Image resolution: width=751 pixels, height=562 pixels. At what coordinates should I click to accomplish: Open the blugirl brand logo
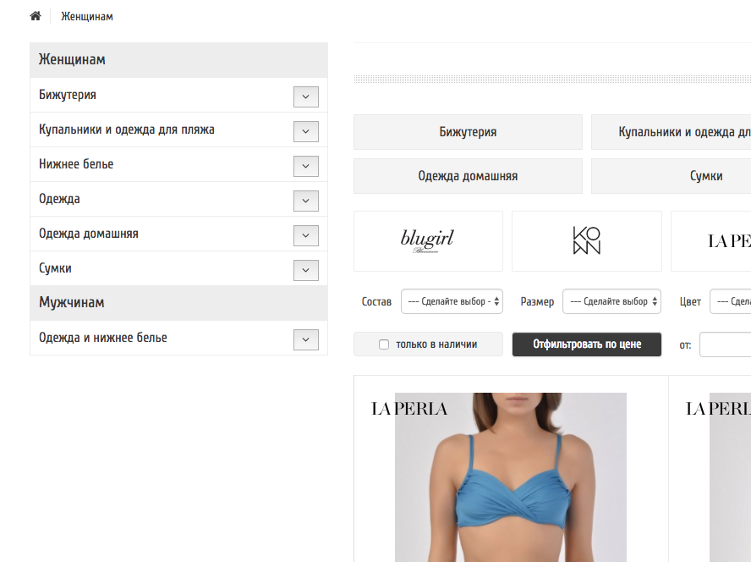coord(428,241)
